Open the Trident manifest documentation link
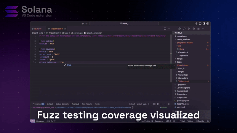 [132, 36]
